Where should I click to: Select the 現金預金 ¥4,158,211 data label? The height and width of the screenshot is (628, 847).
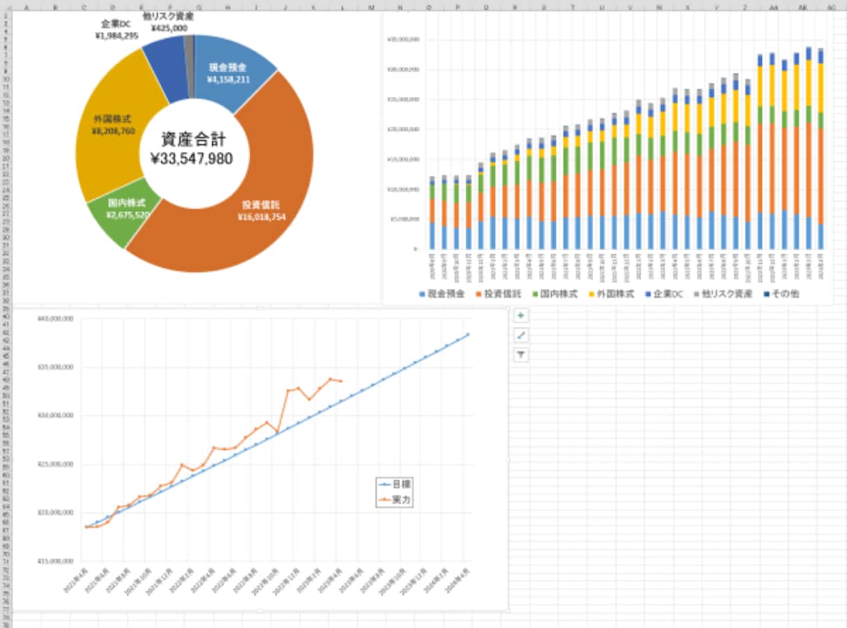pos(228,74)
